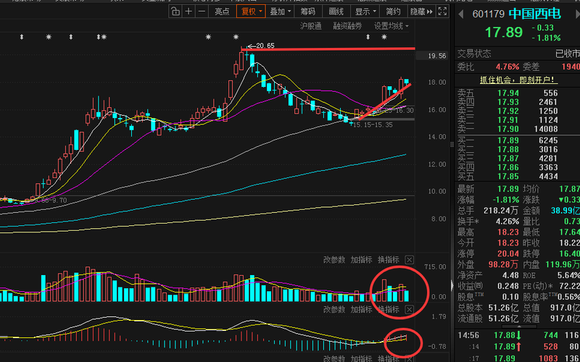Select the 卖四 ask price 17.93
Viewport: 580px width, 362px height.
(508, 102)
